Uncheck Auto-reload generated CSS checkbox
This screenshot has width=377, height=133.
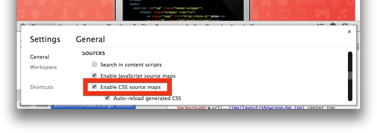click(x=107, y=98)
